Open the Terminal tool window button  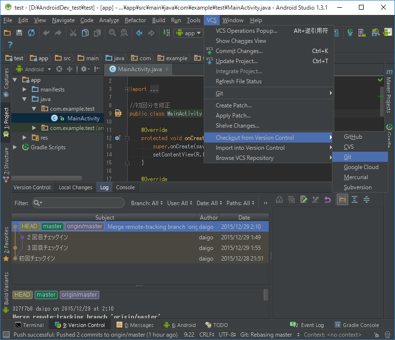(x=29, y=325)
